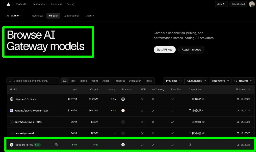Expand the More filters dropdown
This screenshot has height=152, width=256.
pyautogui.click(x=220, y=81)
